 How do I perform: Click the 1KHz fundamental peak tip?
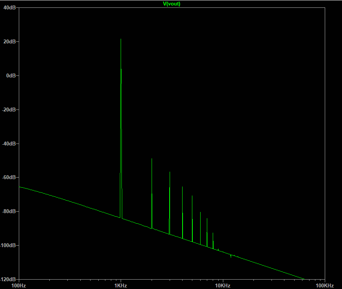[121, 39]
